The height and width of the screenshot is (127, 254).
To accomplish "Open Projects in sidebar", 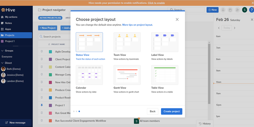I will click(x=16, y=35).
